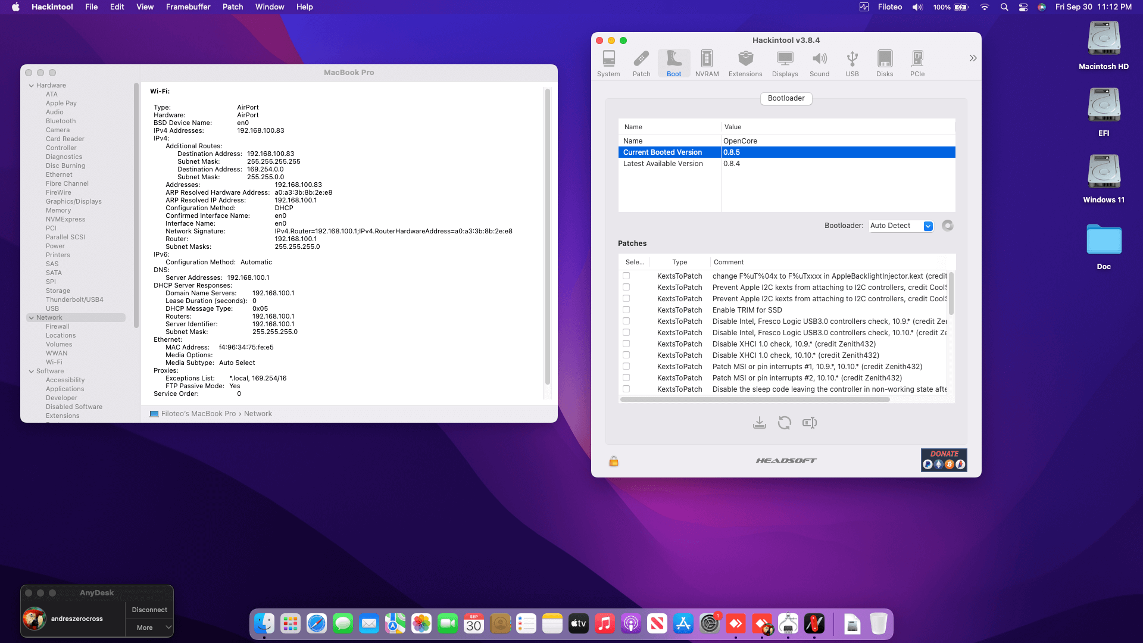The height and width of the screenshot is (643, 1143).
Task: Open System Preferences from the Dock
Action: coord(710,624)
